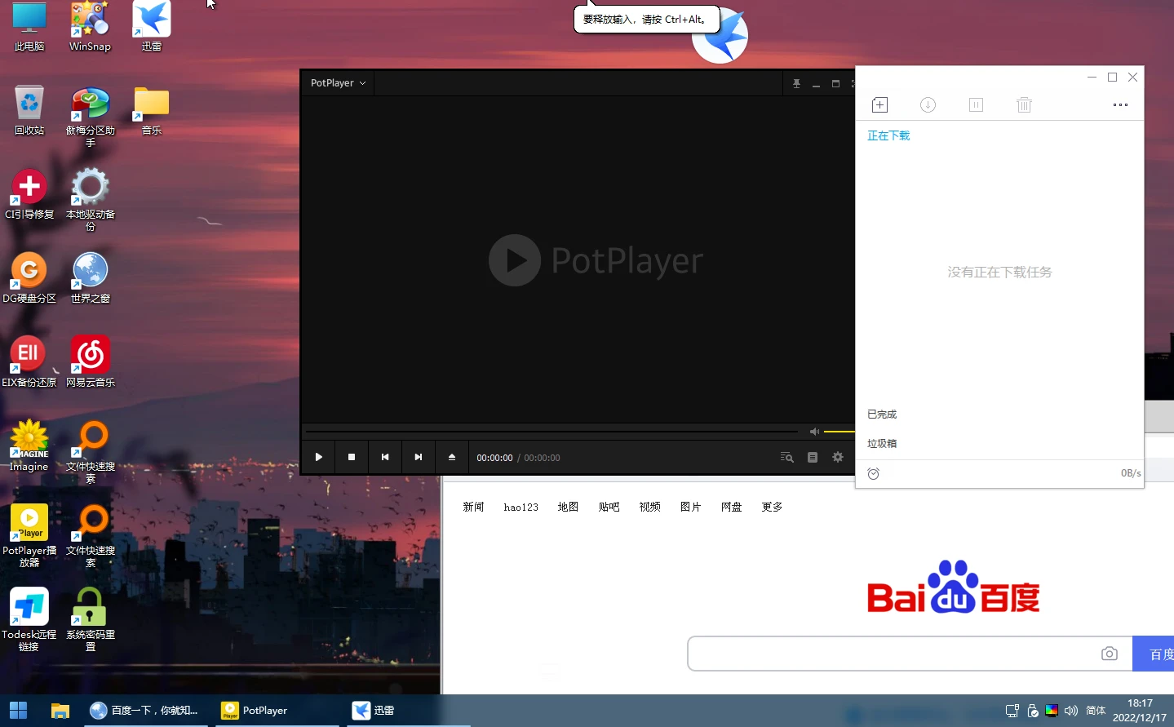The height and width of the screenshot is (727, 1174).
Task: Click the 地图 link on Baidu
Action: [568, 507]
